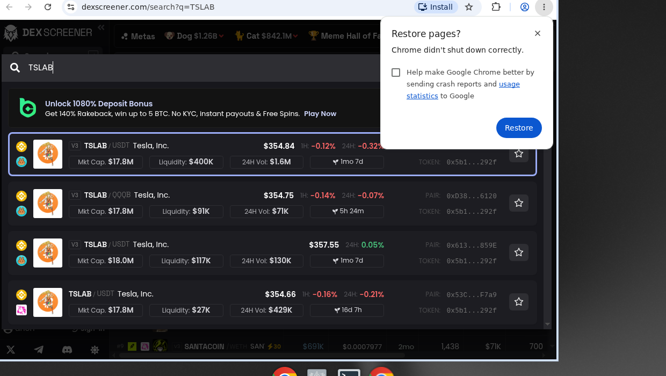This screenshot has width=666, height=376.
Task: Click Liquidity $91K value
Action: (x=201, y=211)
